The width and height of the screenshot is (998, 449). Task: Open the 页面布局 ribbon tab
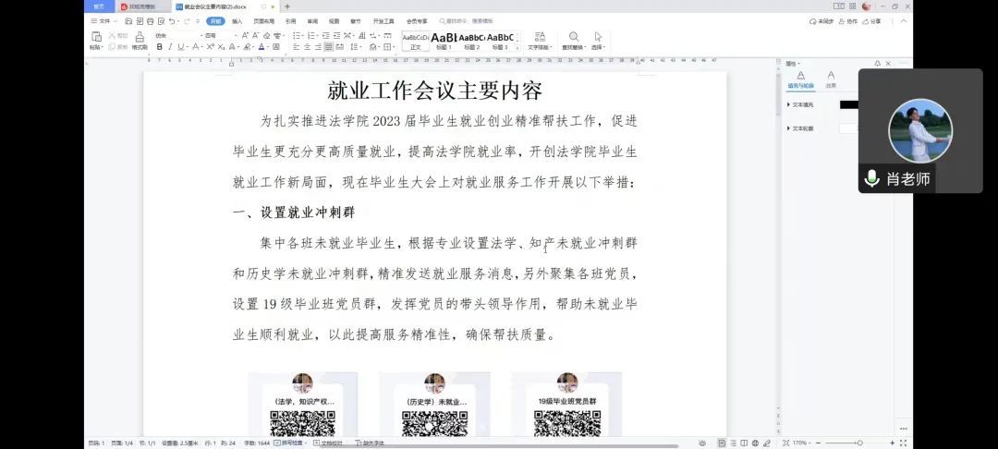tap(263, 20)
